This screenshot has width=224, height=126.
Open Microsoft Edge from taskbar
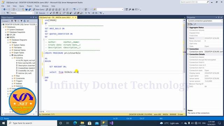click(75, 123)
